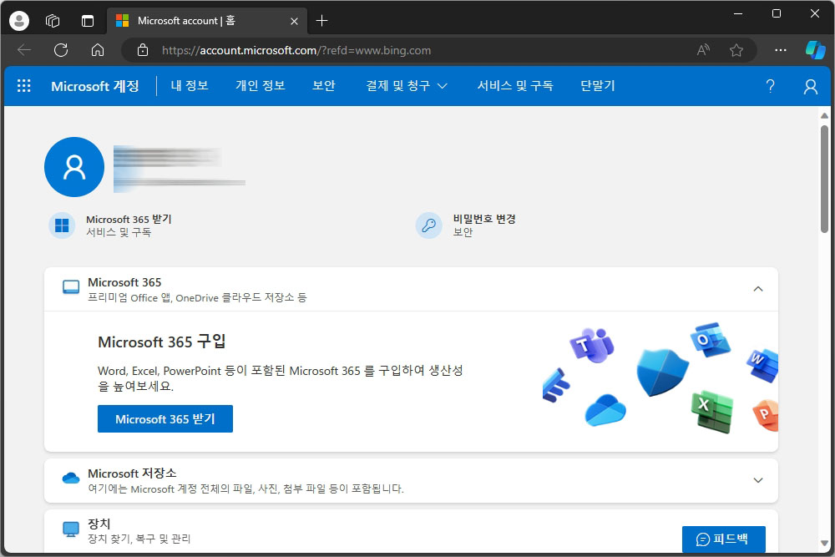Click the Microsoft 계정 header link
Screen dimensions: 835x557
[x=95, y=86]
